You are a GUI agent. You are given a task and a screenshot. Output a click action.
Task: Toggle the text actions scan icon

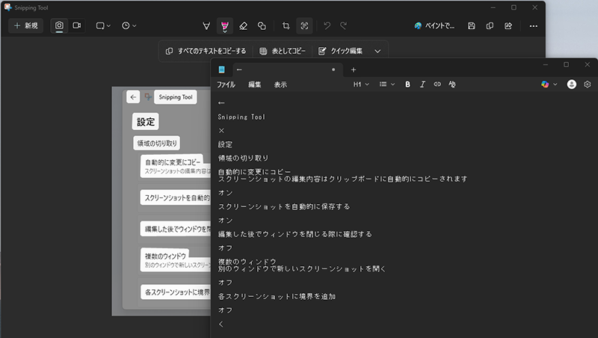pos(304,25)
